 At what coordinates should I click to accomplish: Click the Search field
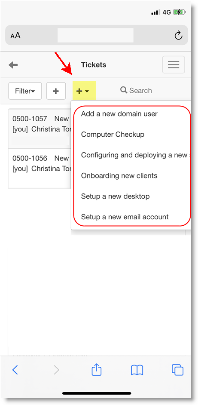coord(136,90)
